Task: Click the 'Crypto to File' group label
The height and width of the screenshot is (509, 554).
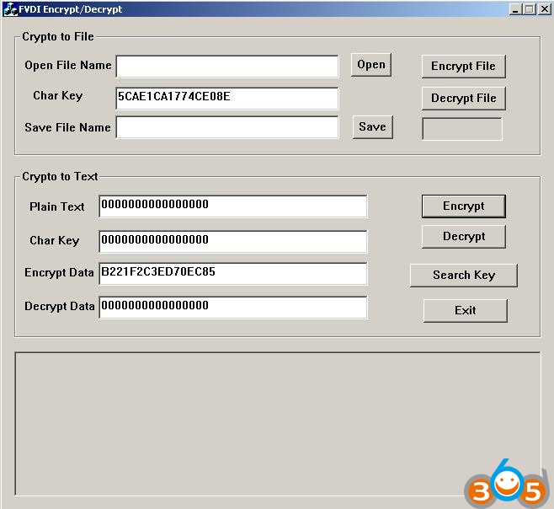Action: (58, 36)
